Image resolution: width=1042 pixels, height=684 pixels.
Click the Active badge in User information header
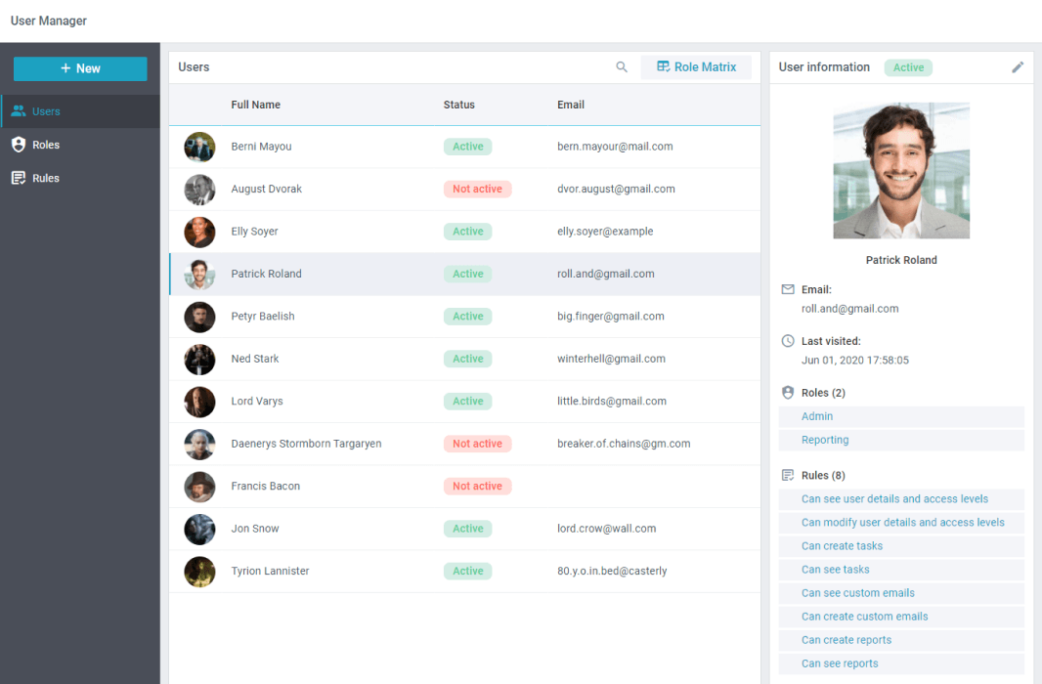(x=908, y=67)
